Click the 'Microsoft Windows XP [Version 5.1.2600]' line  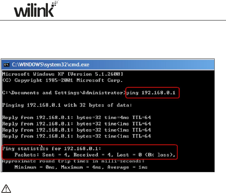(63, 74)
